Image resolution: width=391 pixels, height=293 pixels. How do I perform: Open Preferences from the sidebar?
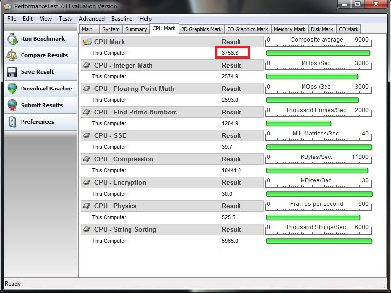click(41, 122)
